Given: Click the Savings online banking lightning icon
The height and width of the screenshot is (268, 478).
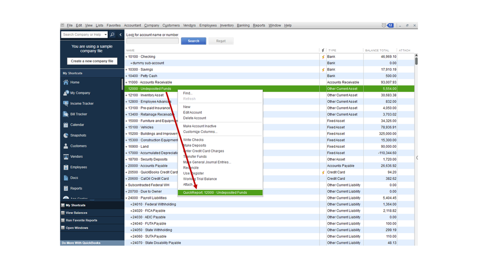Looking at the screenshot, I should click(323, 70).
